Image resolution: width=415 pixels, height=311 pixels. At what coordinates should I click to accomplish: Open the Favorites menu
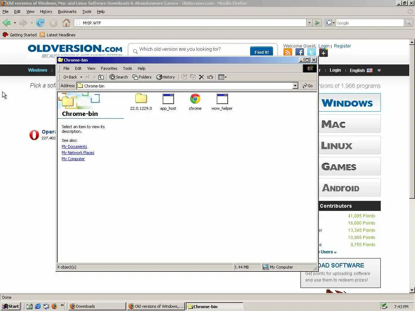coord(109,68)
